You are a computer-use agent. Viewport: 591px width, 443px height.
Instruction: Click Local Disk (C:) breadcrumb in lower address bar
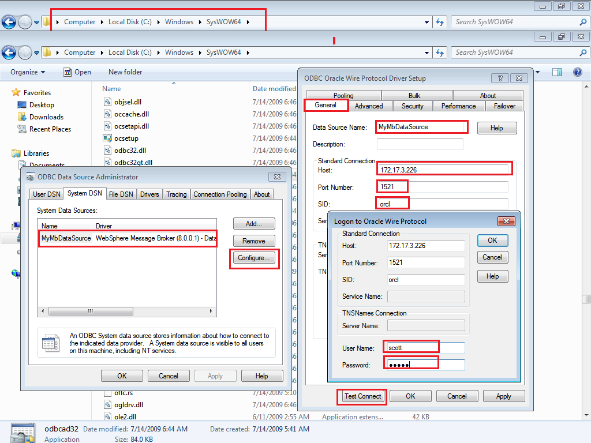click(x=130, y=52)
